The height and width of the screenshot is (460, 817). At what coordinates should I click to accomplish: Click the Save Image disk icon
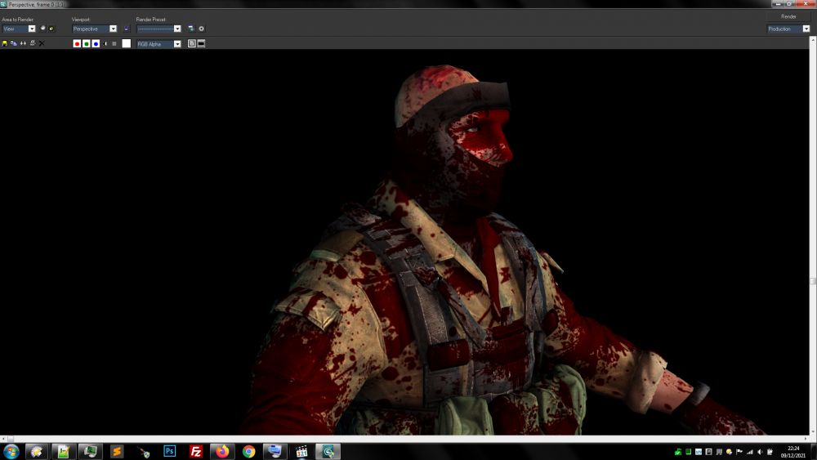pyautogui.click(x=5, y=43)
